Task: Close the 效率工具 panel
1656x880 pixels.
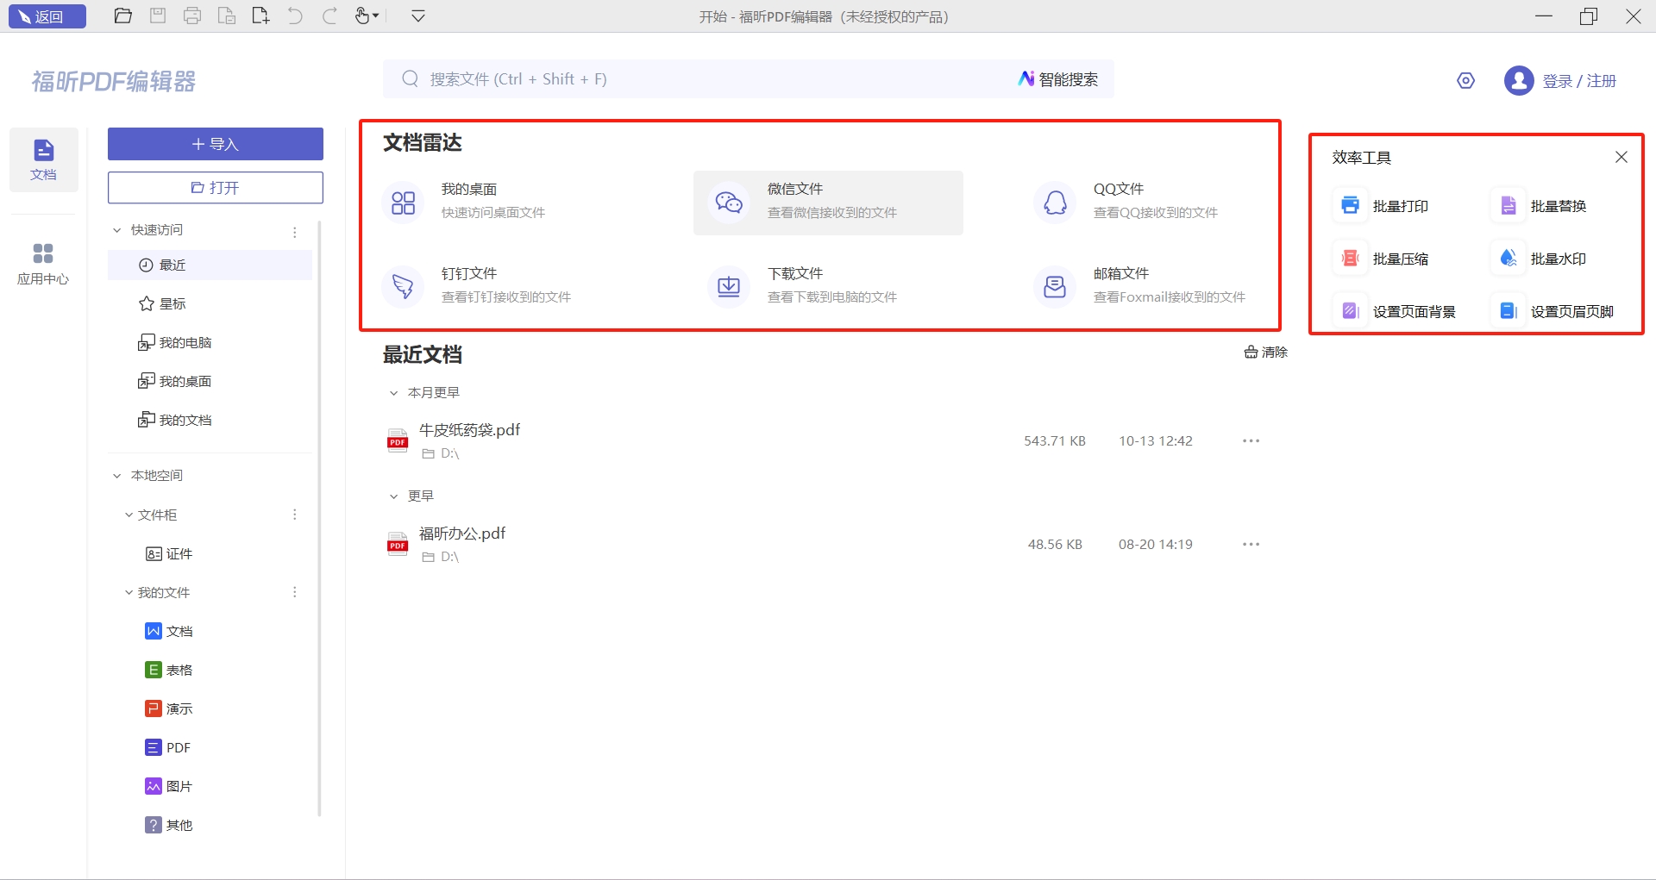Action: [1621, 157]
